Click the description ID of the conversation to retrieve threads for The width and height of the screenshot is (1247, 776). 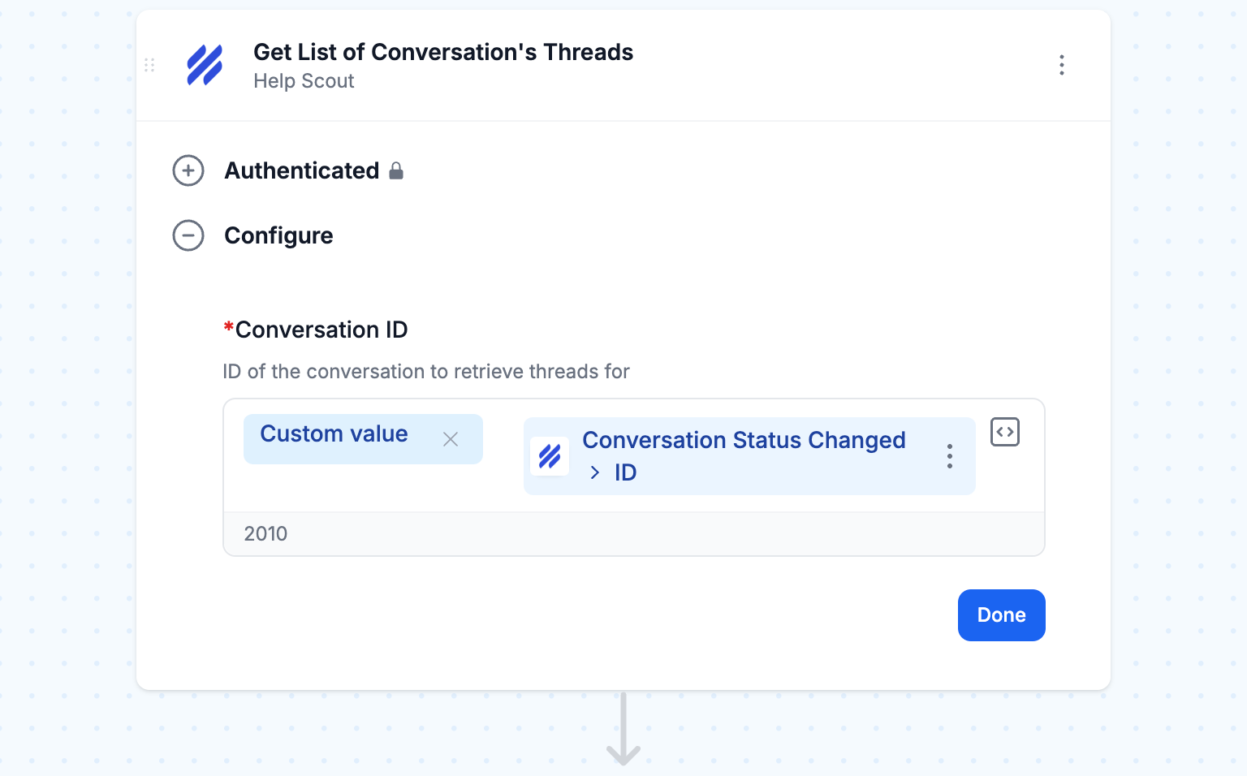[426, 372]
